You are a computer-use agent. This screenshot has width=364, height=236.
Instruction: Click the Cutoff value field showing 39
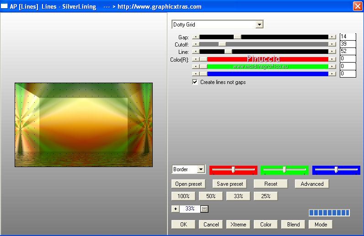(x=348, y=44)
